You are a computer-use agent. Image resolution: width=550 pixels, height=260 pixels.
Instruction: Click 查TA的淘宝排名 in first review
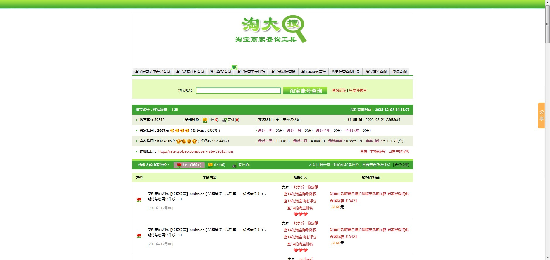(300, 208)
